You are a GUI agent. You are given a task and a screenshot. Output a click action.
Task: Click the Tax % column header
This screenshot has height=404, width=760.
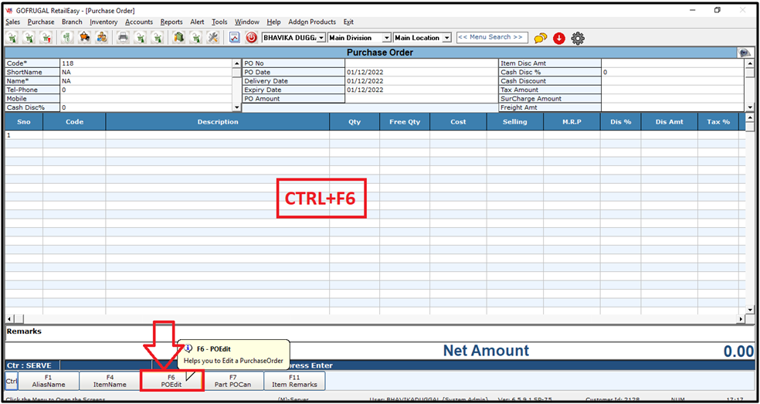point(718,122)
